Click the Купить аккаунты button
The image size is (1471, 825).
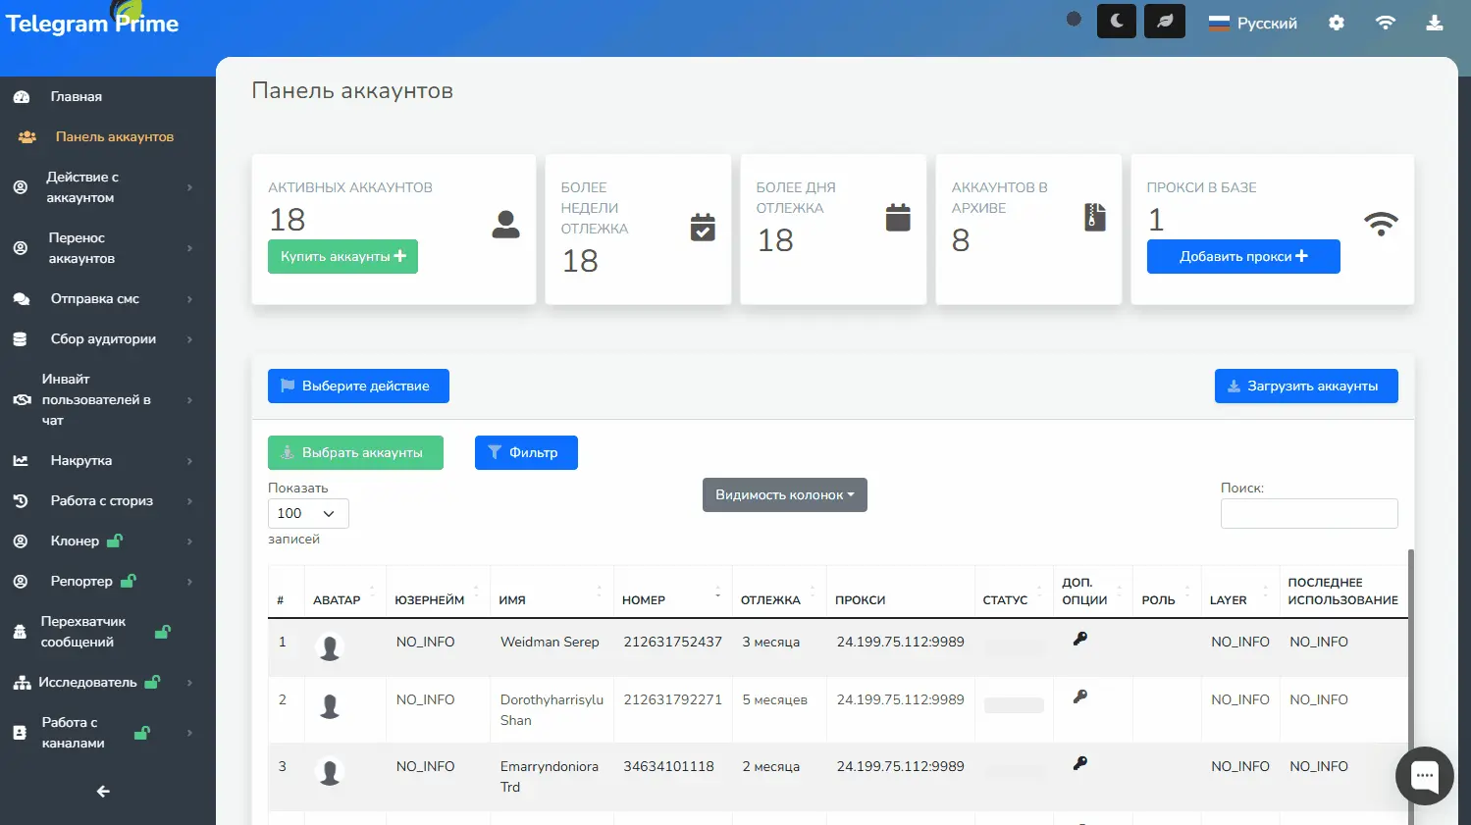click(342, 256)
